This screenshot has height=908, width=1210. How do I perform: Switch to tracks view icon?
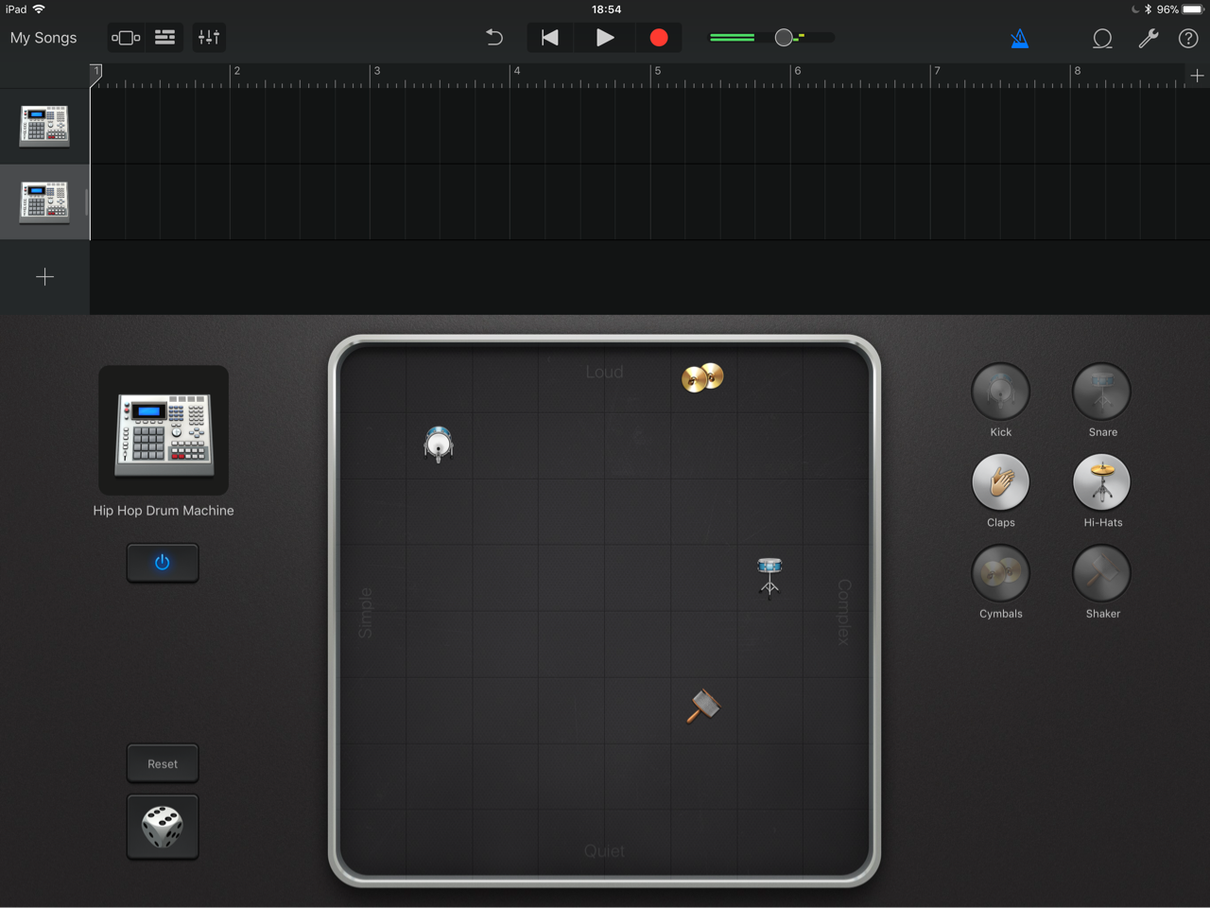[x=164, y=38]
